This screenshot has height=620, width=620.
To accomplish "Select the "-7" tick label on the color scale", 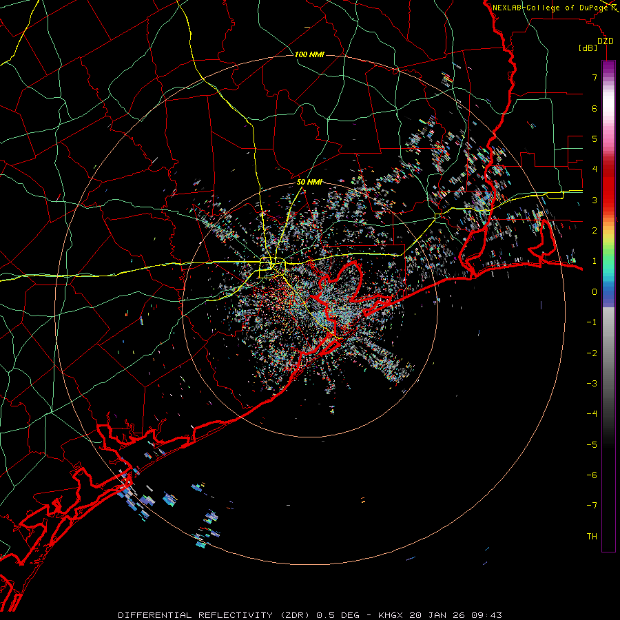I will [592, 506].
